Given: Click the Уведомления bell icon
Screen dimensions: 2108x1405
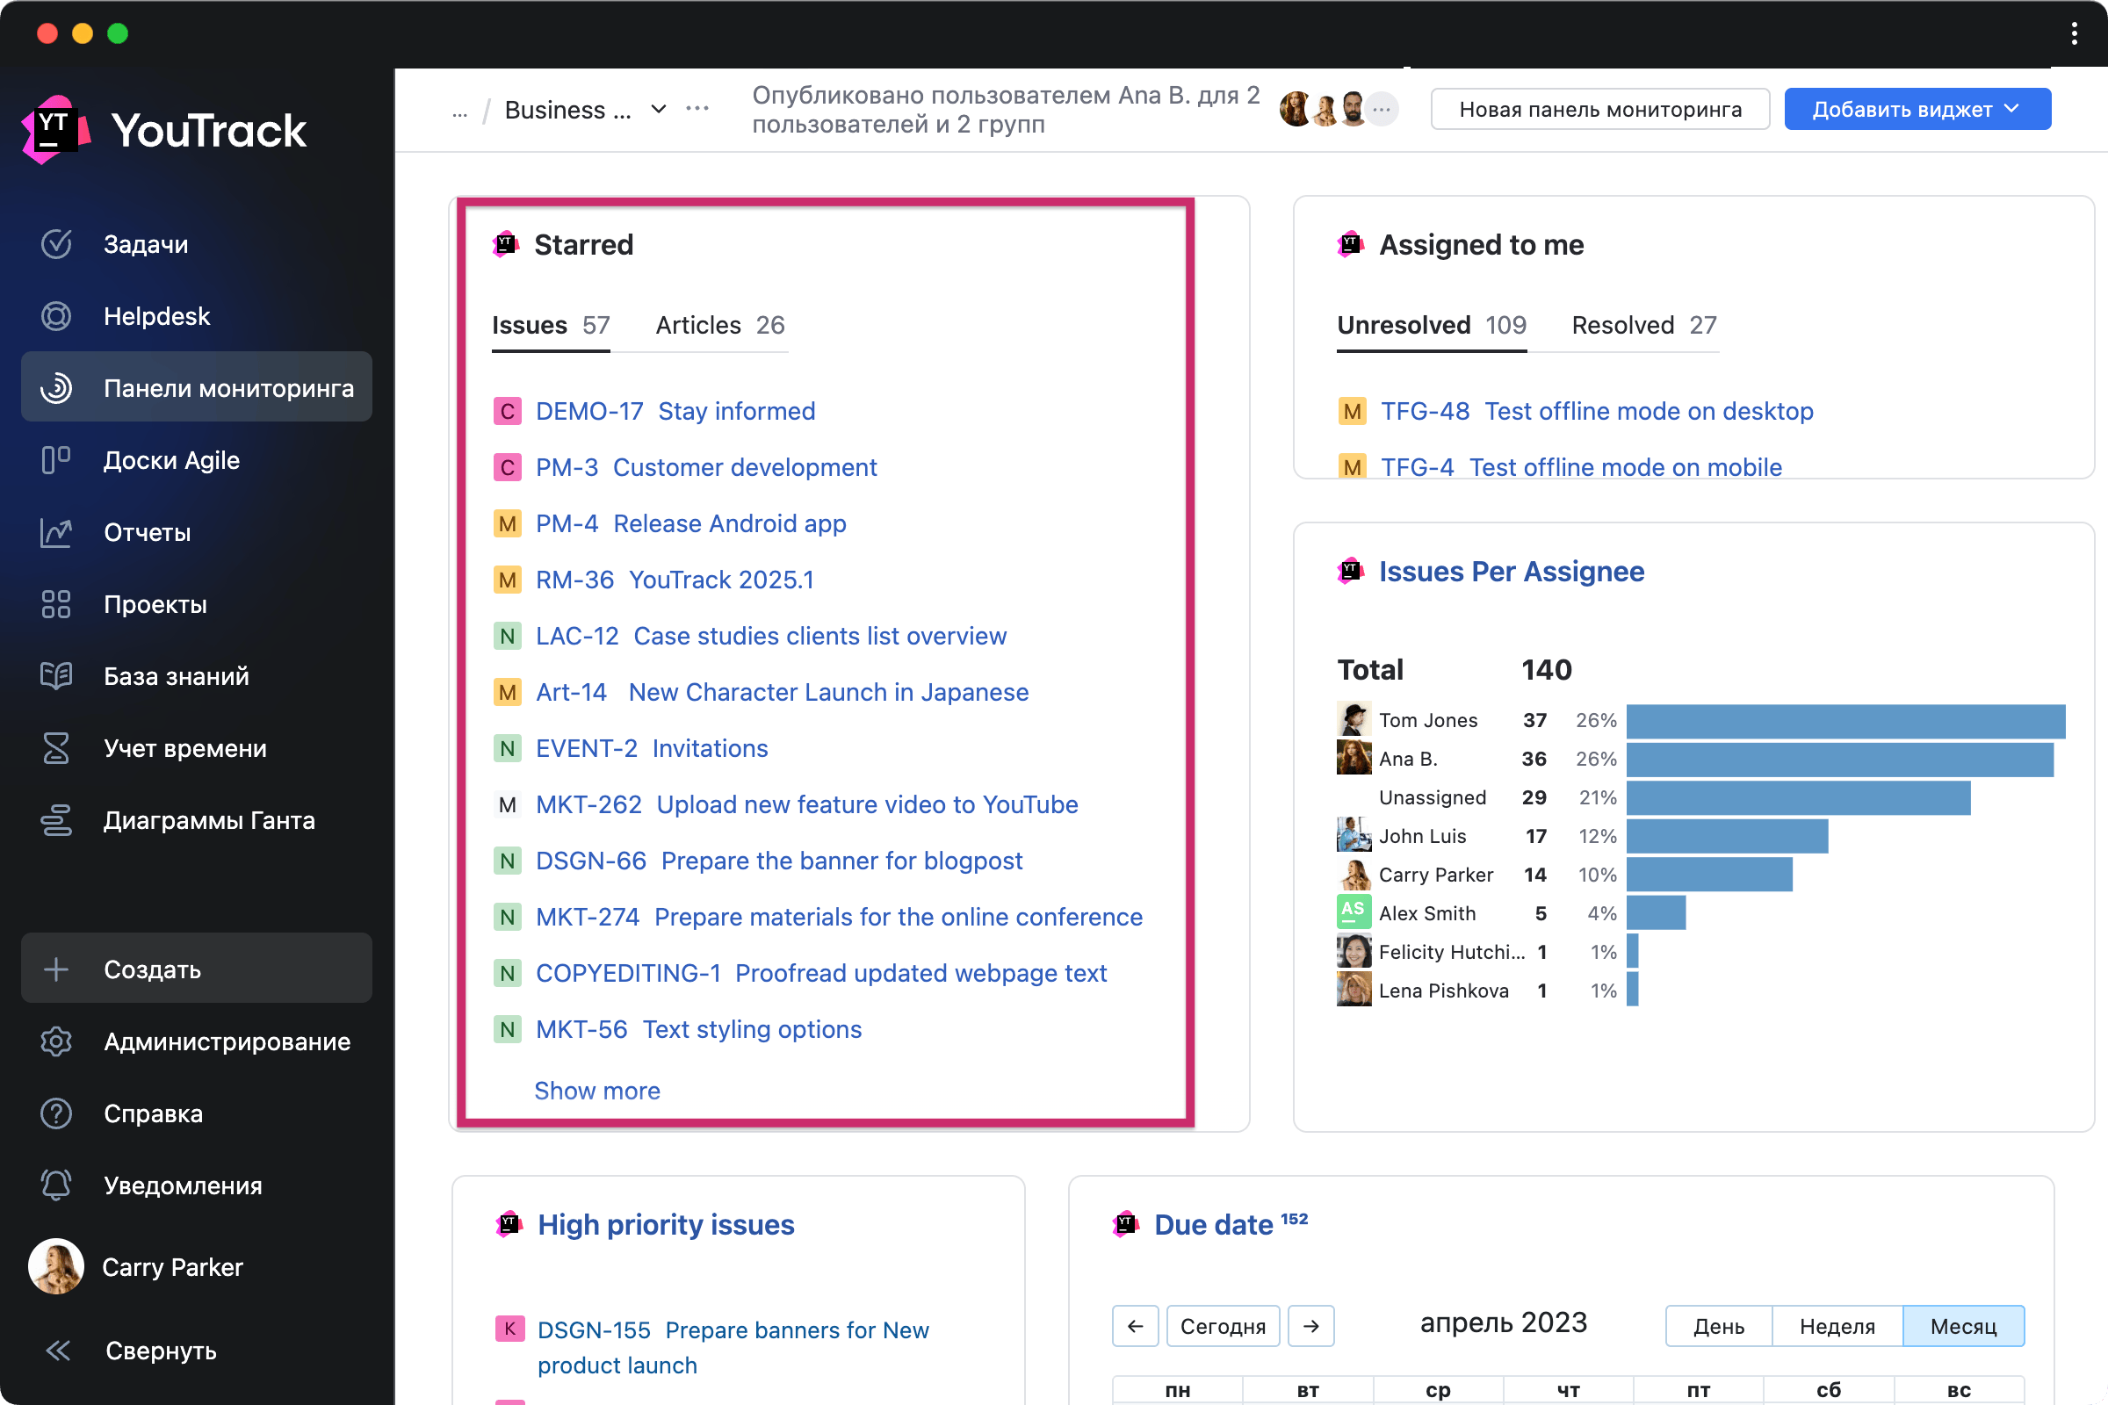Looking at the screenshot, I should 55,1185.
